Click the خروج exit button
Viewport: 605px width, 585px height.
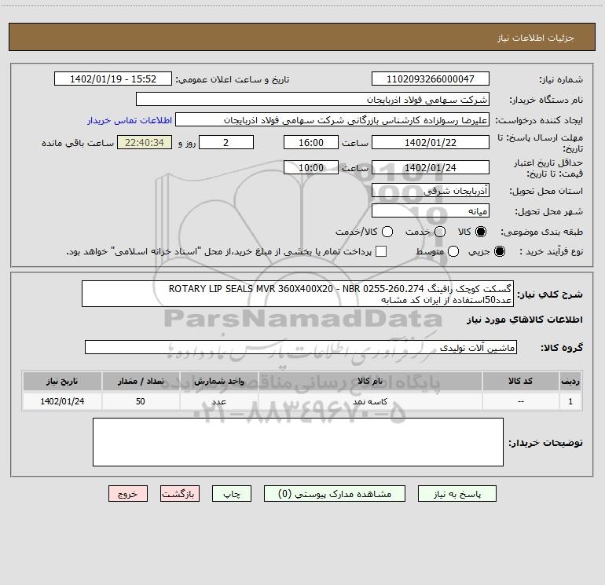point(128,494)
